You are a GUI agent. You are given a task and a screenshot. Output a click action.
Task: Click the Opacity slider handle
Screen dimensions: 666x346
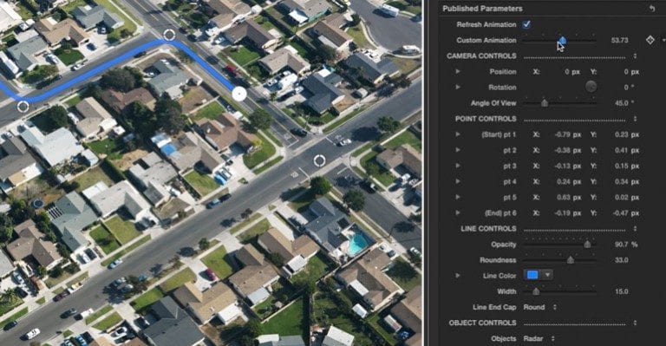(x=587, y=245)
